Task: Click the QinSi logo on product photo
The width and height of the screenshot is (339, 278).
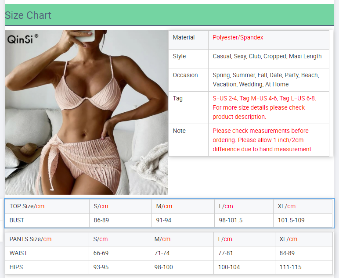Action: 22,39
